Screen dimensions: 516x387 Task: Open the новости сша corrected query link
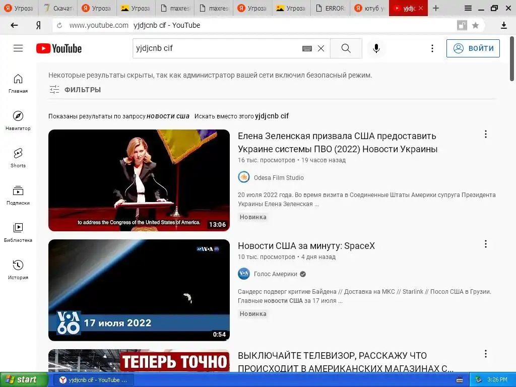pyautogui.click(x=168, y=116)
